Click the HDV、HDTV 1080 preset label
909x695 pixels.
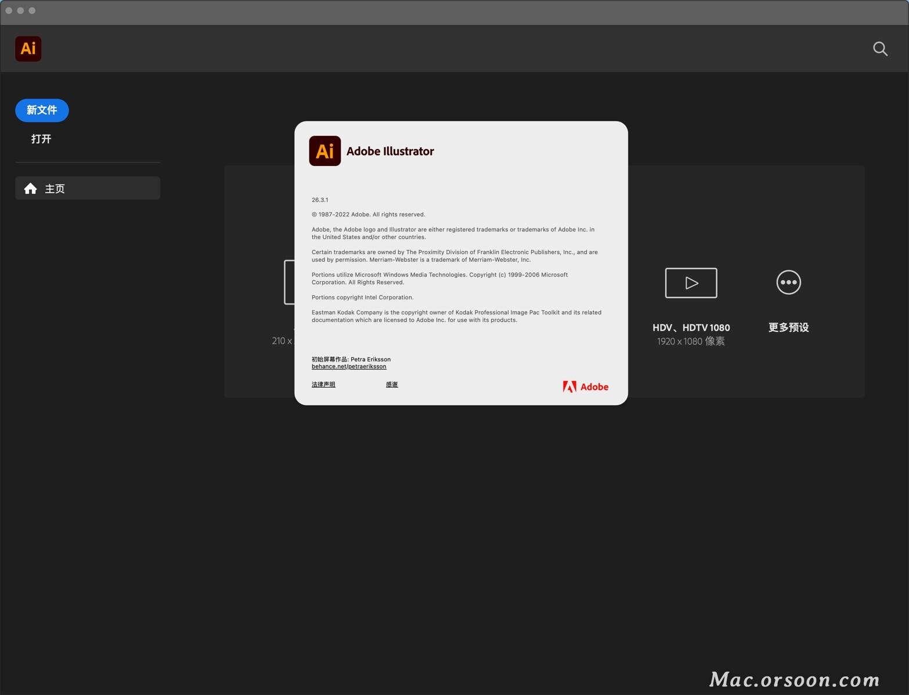tap(691, 327)
